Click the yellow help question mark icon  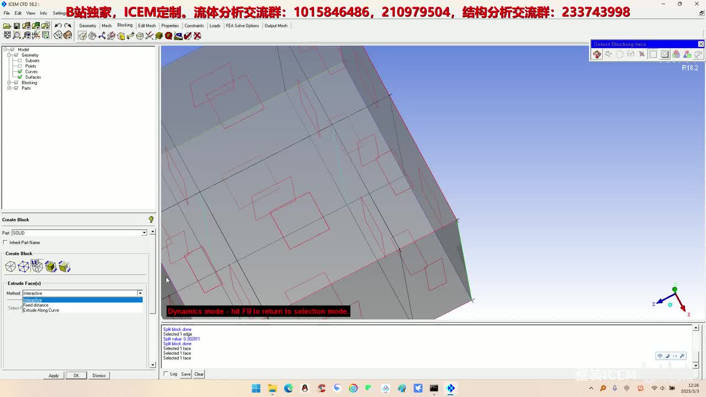(151, 219)
